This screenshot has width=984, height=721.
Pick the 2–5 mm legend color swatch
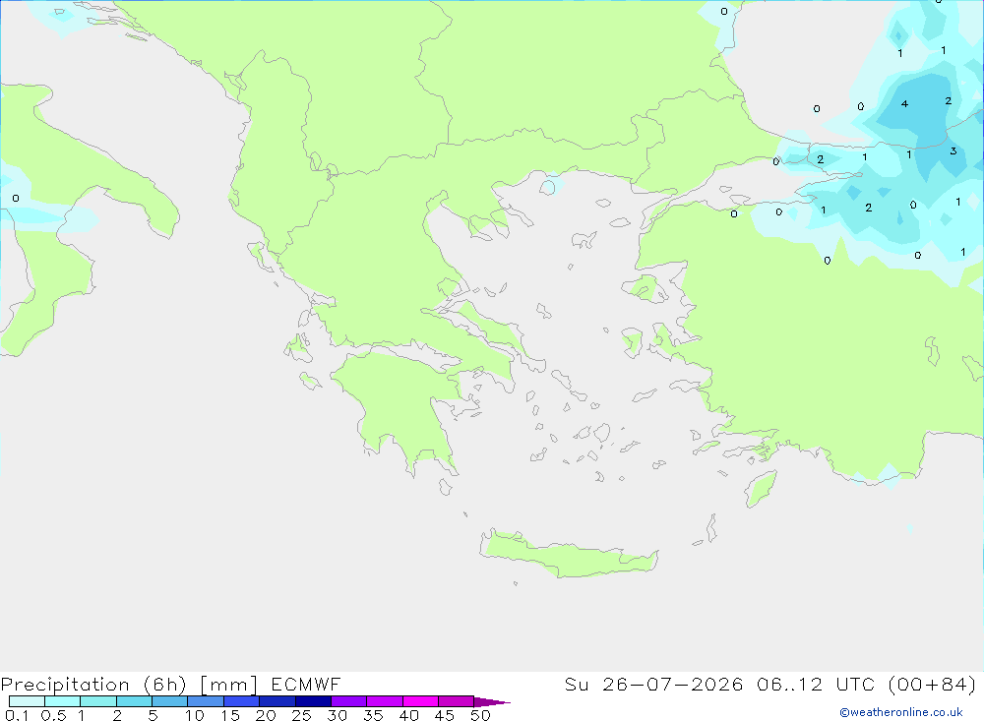[x=134, y=701]
